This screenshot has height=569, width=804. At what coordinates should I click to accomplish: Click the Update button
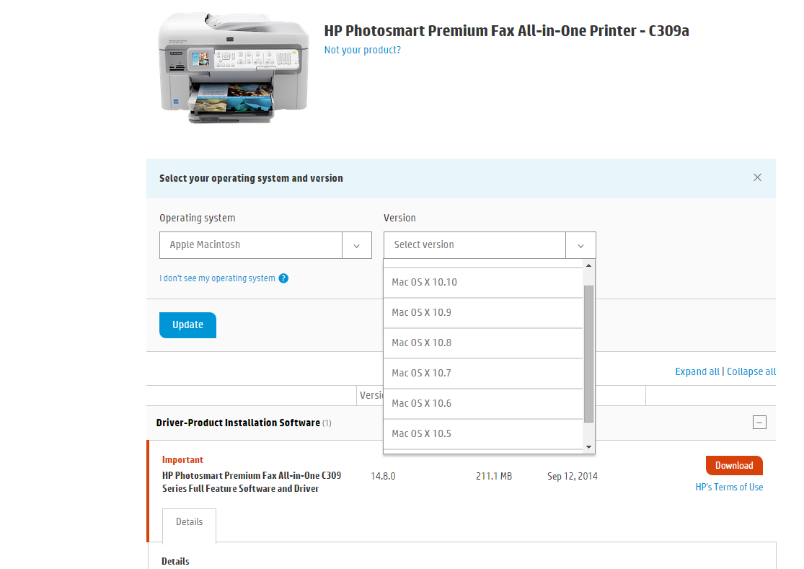[187, 325]
